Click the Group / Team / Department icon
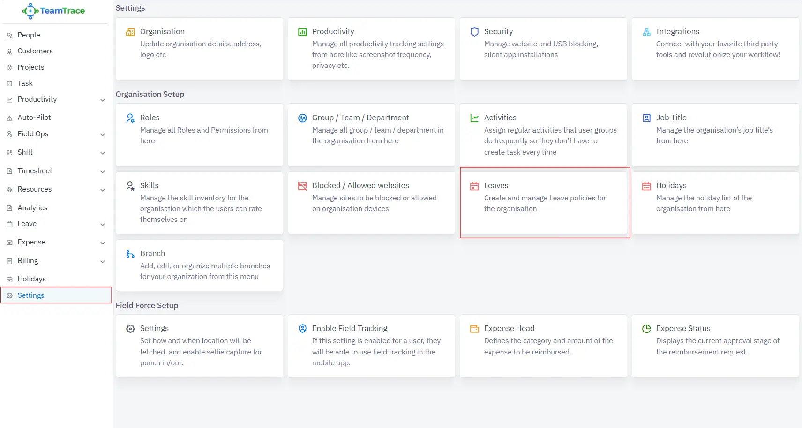802x428 pixels. [302, 118]
